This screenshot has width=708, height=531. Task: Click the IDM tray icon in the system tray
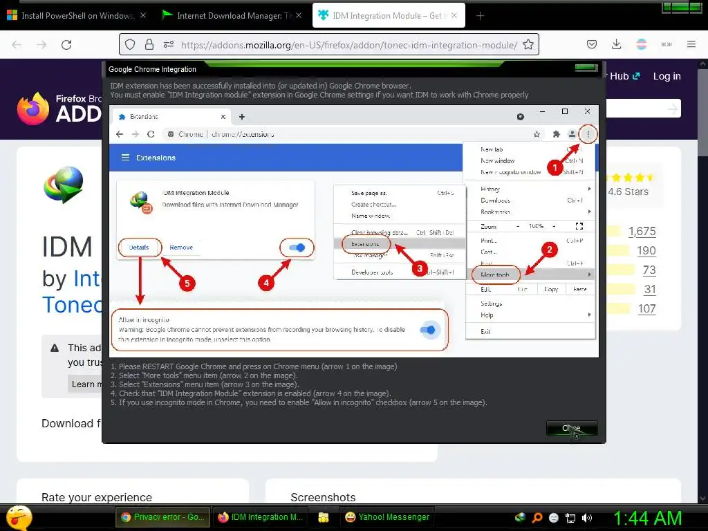pos(520,517)
